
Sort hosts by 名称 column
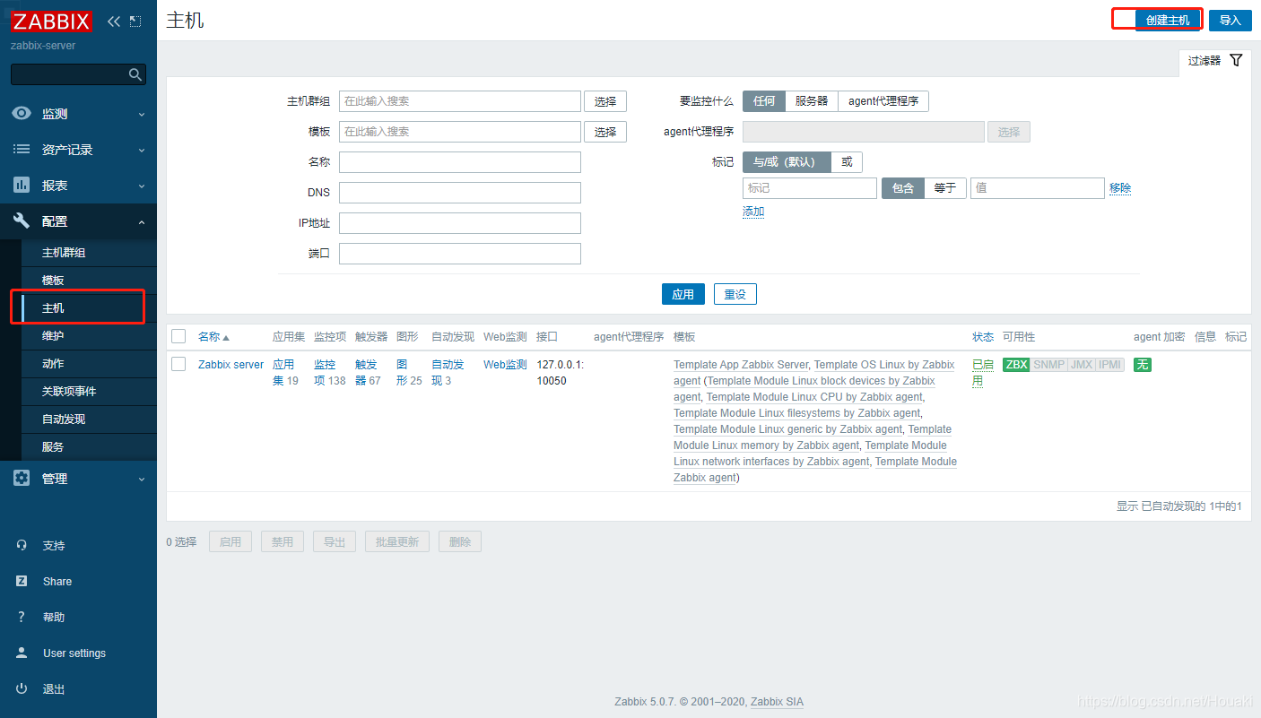213,337
